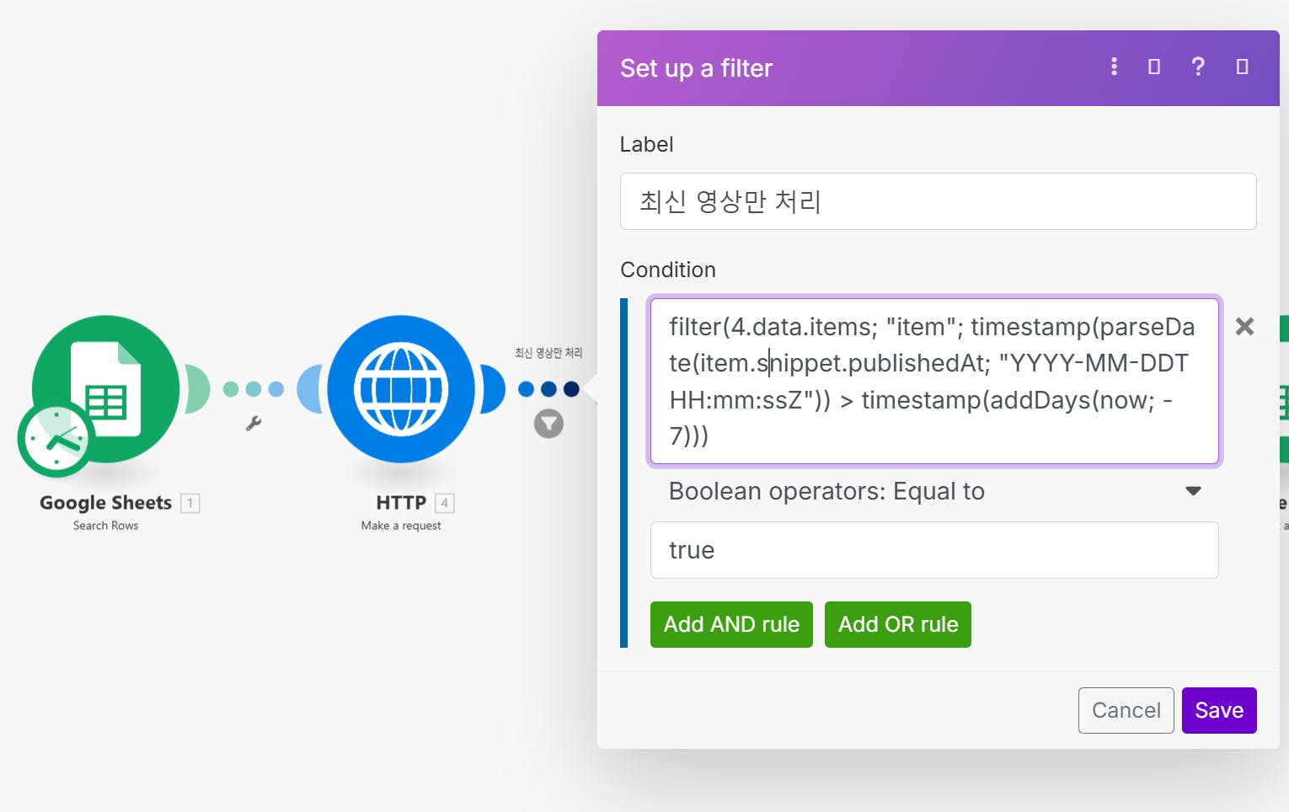Click the Add AND rule button
This screenshot has height=812, width=1289.
click(x=731, y=624)
